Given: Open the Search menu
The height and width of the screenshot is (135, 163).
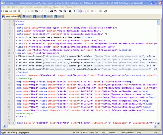Looking at the screenshot, I should (x=15, y=7).
